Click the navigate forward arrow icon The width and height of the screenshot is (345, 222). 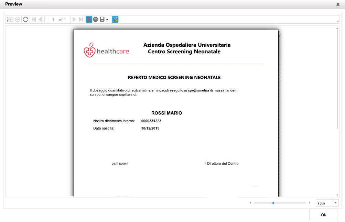click(17, 20)
